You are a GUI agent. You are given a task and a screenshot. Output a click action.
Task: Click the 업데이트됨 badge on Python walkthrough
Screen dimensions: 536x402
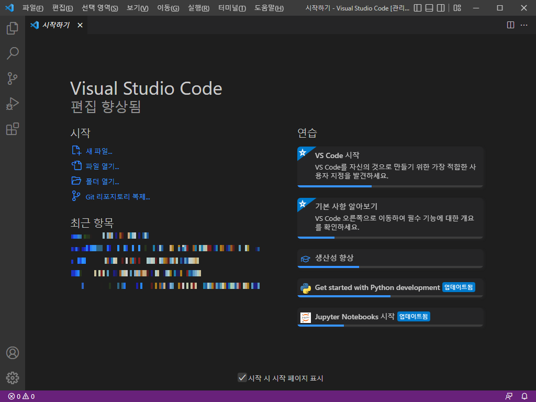(x=459, y=287)
